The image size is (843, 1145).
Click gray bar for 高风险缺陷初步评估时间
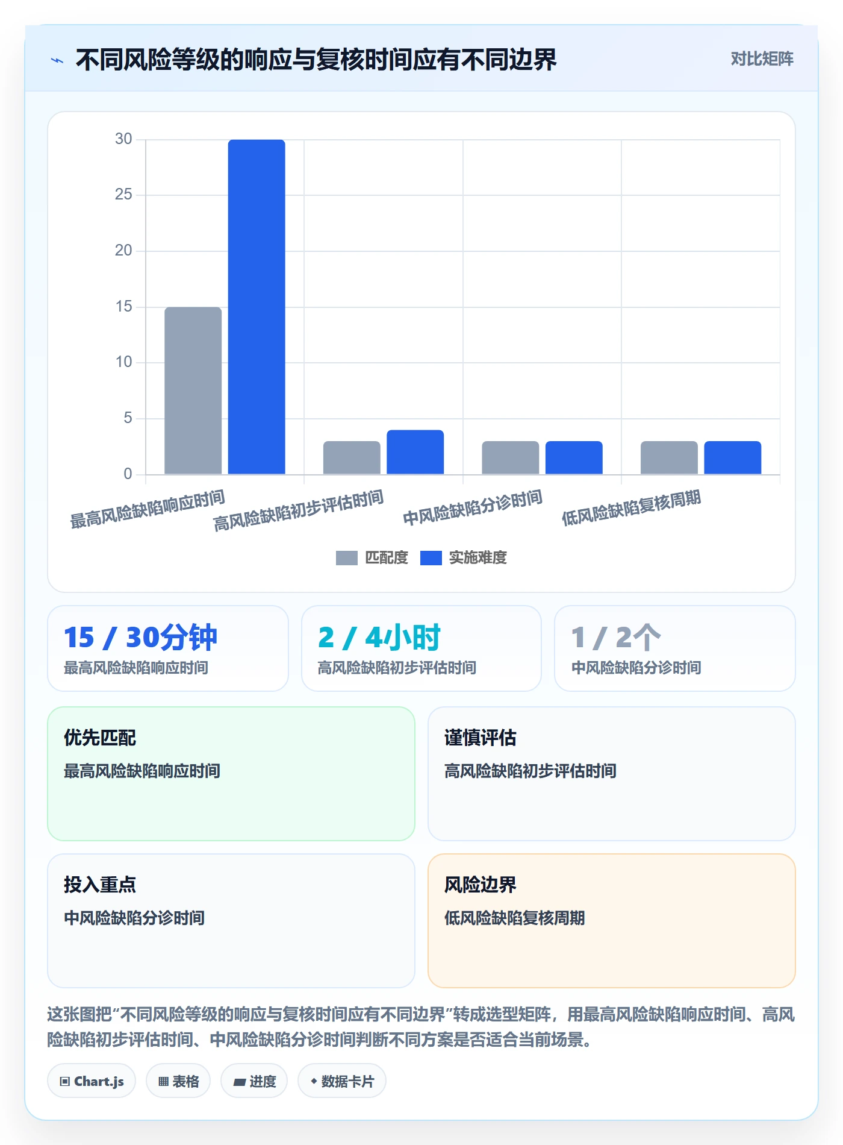coord(352,458)
